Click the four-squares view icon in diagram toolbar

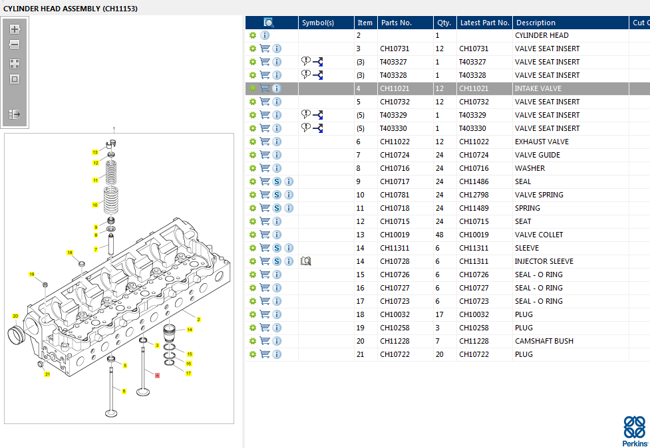(x=15, y=64)
